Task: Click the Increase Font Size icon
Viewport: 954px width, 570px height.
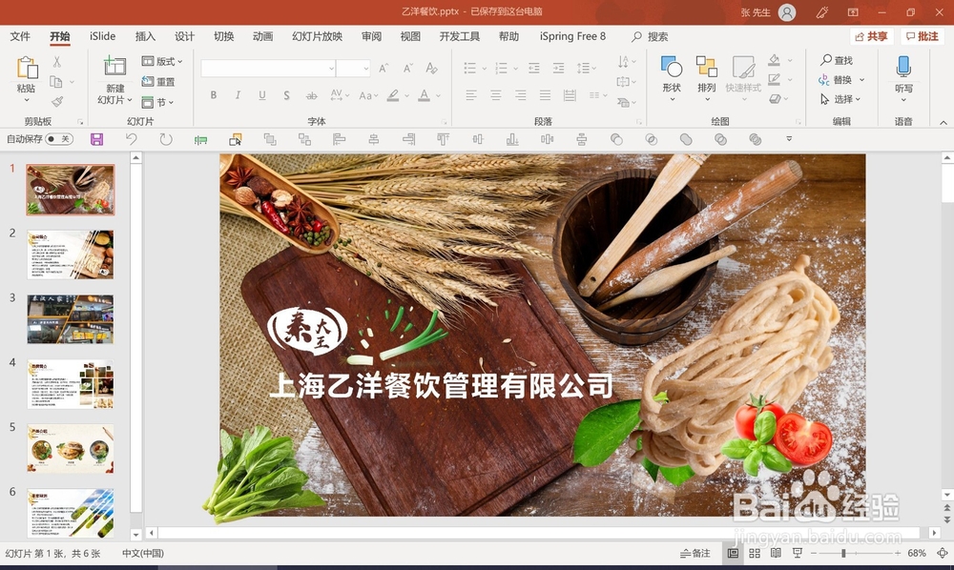Action: coord(384,68)
